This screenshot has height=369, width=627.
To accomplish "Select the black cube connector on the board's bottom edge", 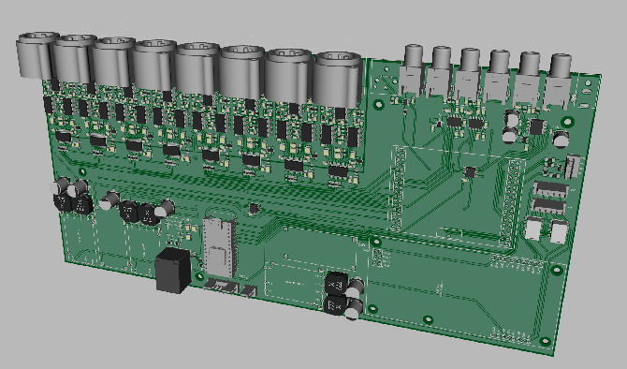I will [x=173, y=270].
